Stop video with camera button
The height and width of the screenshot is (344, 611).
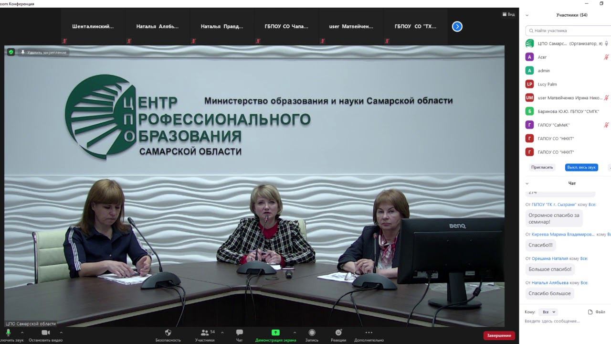click(x=45, y=333)
